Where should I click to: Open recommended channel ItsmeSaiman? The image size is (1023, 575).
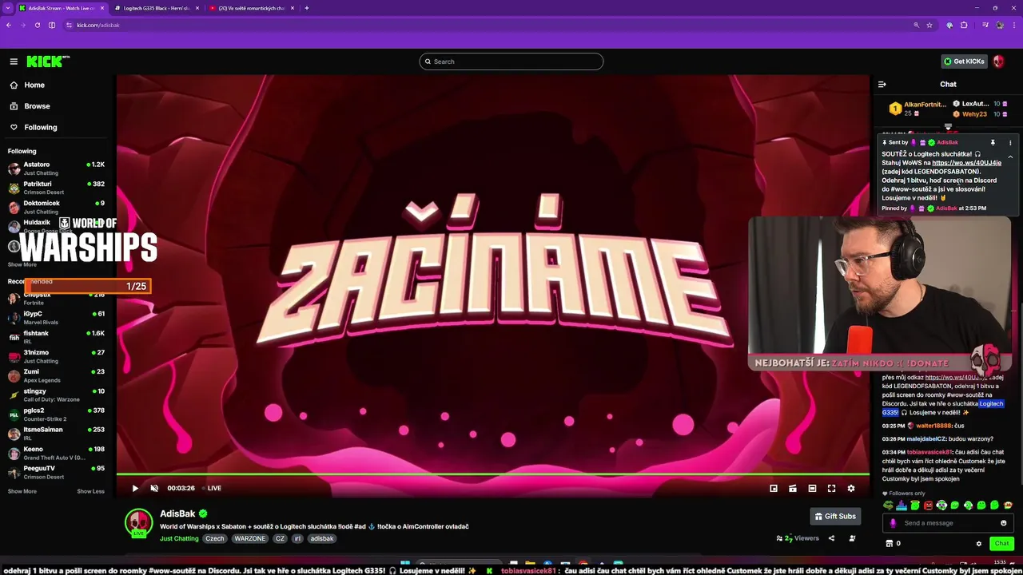[x=56, y=433]
